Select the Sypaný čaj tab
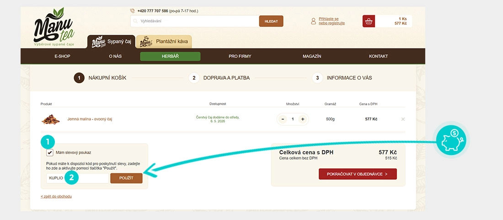The height and width of the screenshot is (220, 503). click(x=111, y=42)
